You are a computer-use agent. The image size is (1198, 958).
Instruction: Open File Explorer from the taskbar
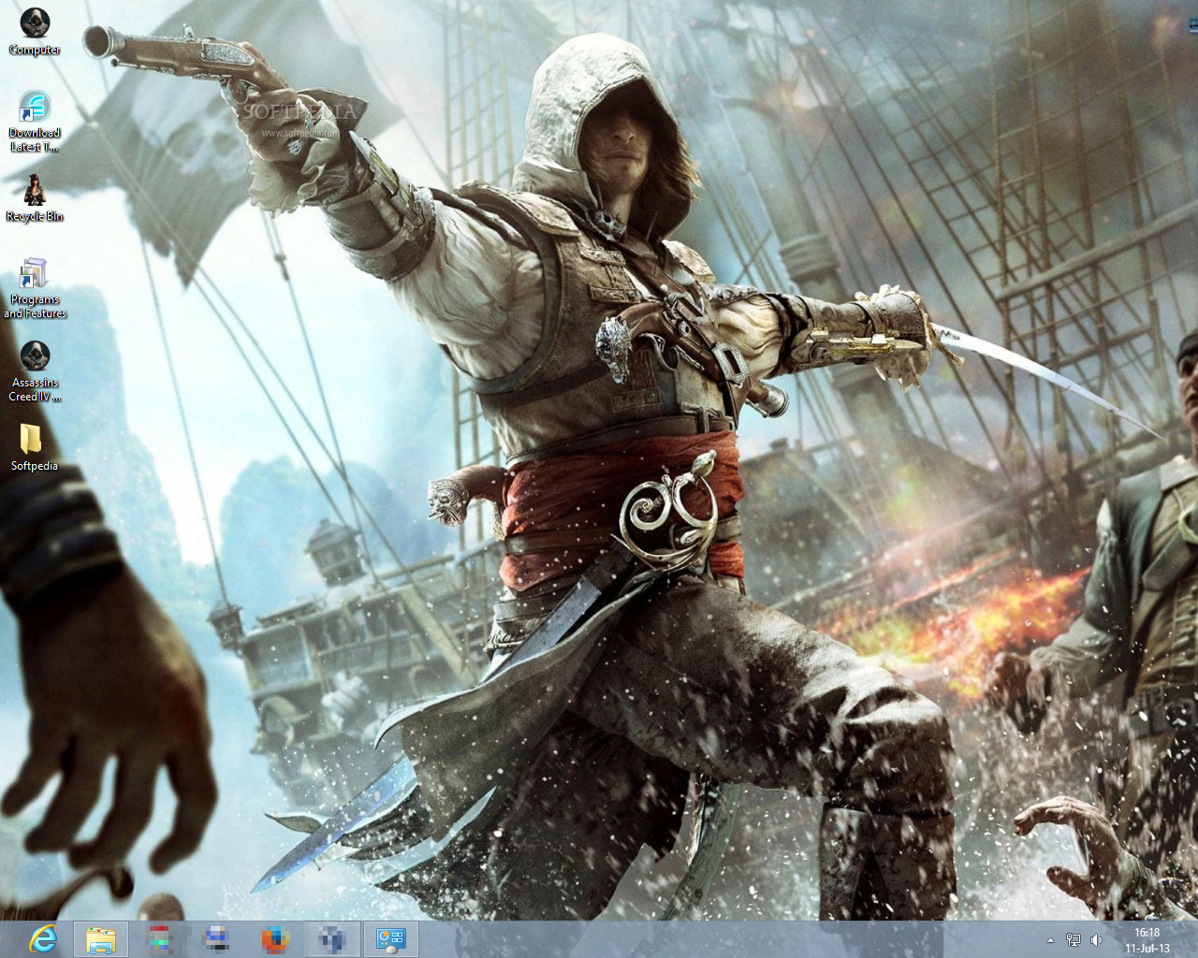click(101, 939)
